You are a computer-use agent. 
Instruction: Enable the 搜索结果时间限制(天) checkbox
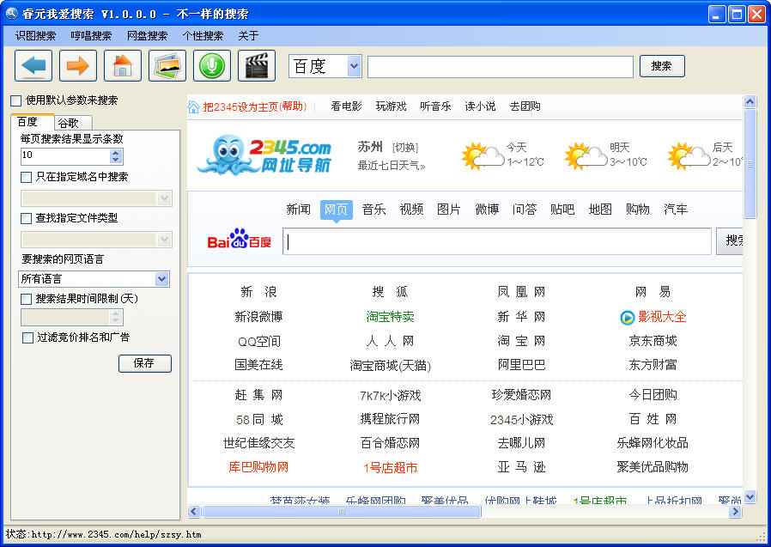(26, 299)
